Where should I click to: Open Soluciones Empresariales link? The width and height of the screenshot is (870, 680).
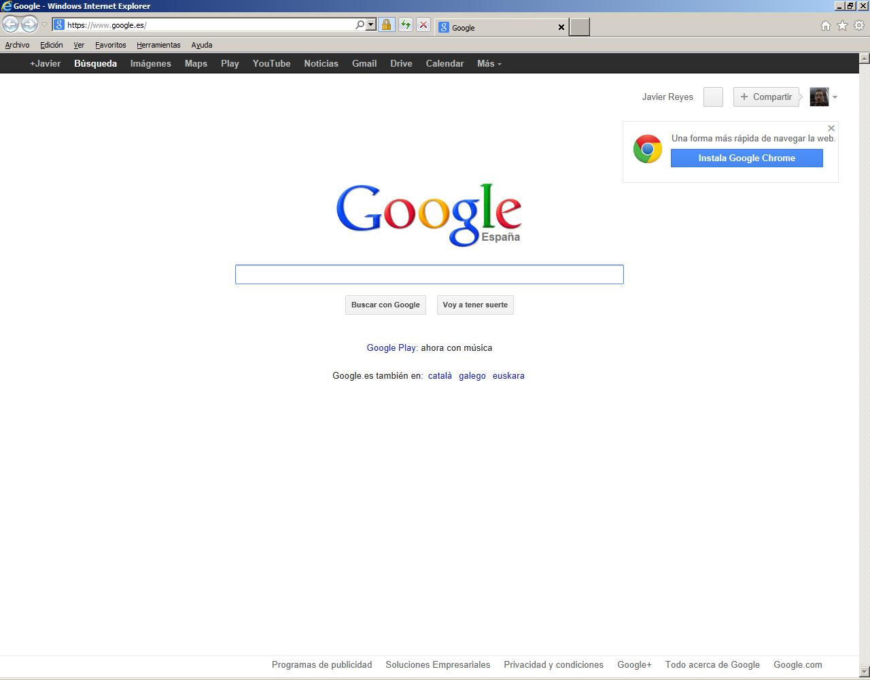pos(438,664)
